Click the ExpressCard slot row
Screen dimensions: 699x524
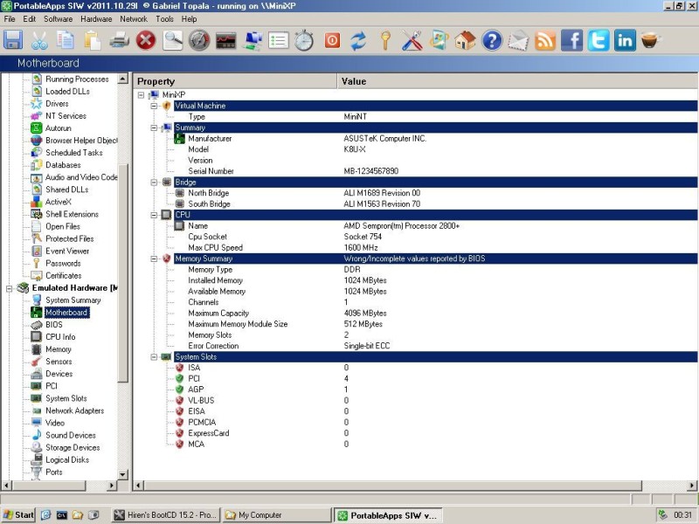click(x=414, y=433)
